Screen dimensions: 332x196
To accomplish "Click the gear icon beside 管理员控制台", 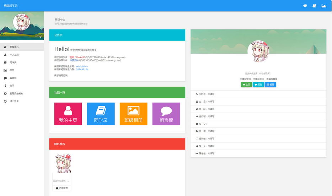I will point(5,93).
